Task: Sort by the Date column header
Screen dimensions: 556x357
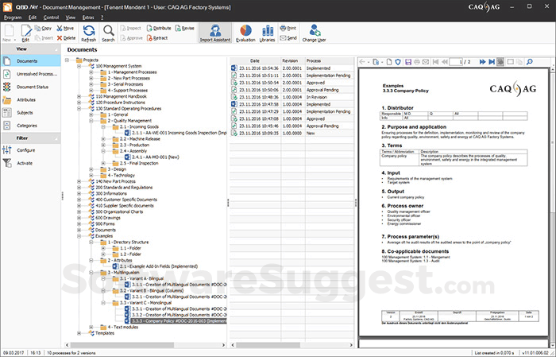Action: (255, 60)
